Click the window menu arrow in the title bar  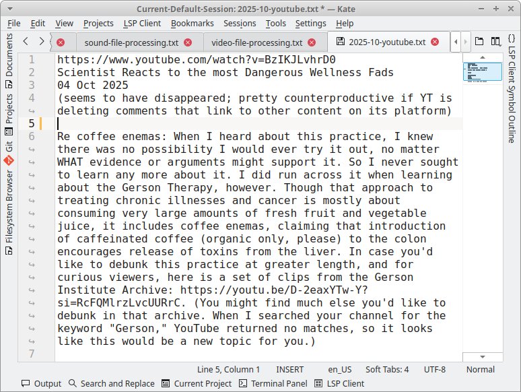point(10,9)
